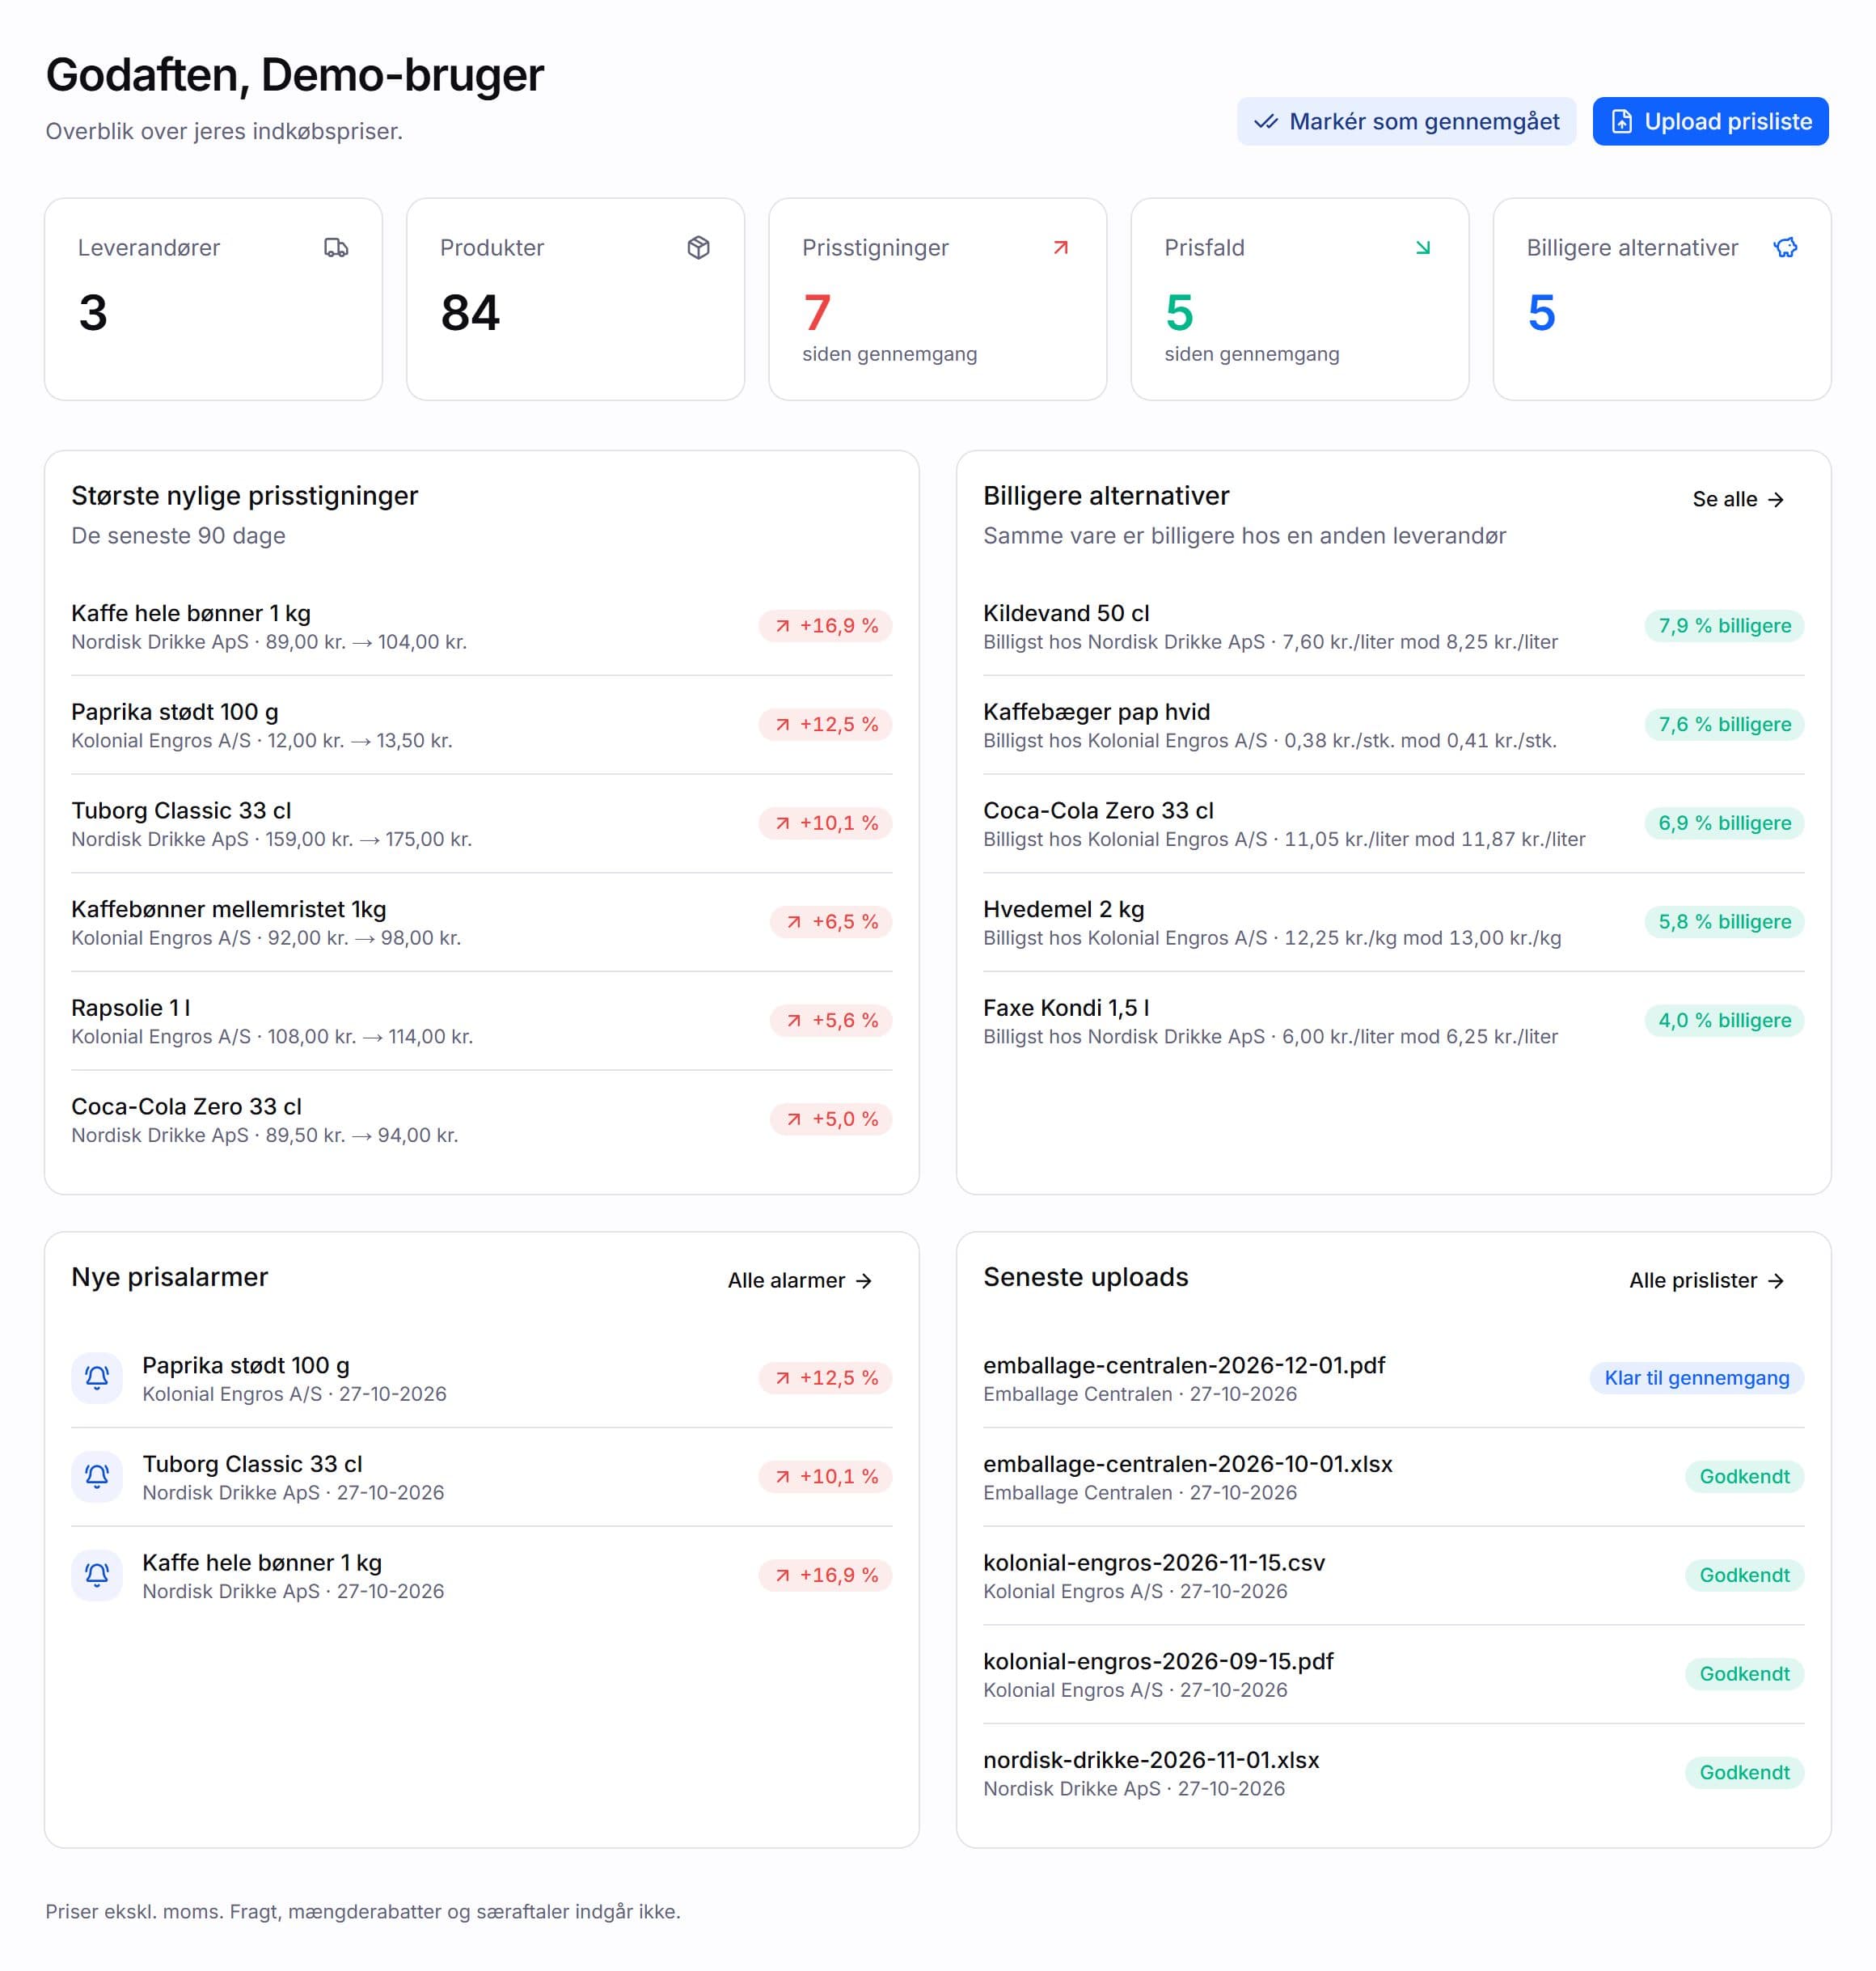The image size is (1876, 1971).
Task: Open the Se alle link for cheaper alternatives
Action: [x=1738, y=499]
